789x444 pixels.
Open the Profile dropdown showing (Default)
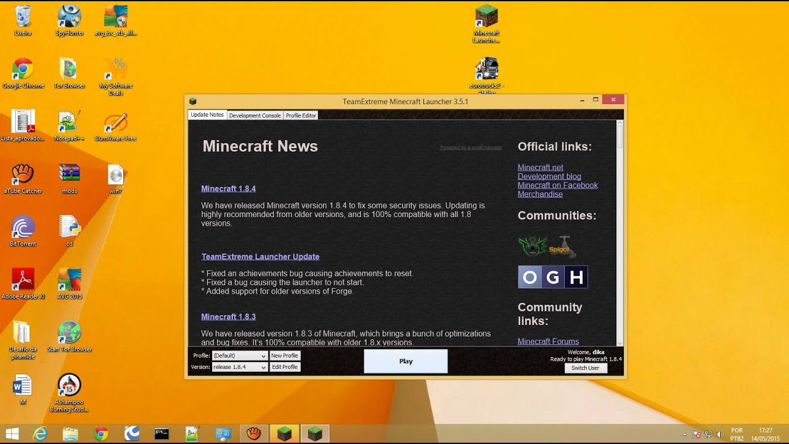pos(240,356)
